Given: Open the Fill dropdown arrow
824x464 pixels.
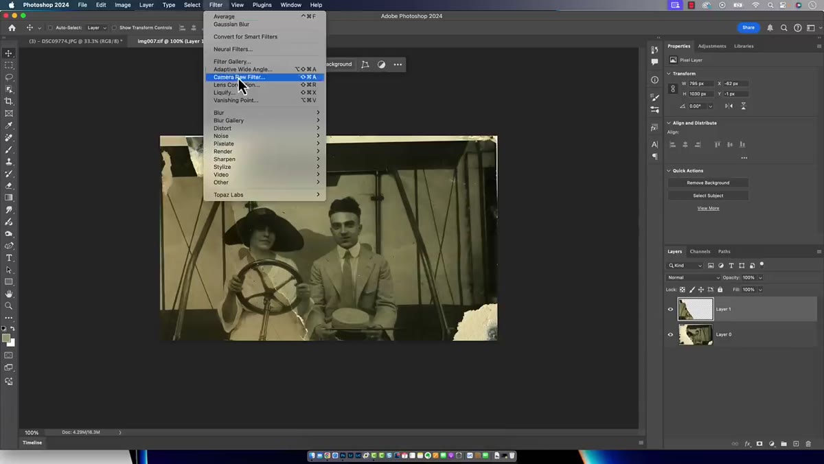Looking at the screenshot, I should pyautogui.click(x=760, y=290).
